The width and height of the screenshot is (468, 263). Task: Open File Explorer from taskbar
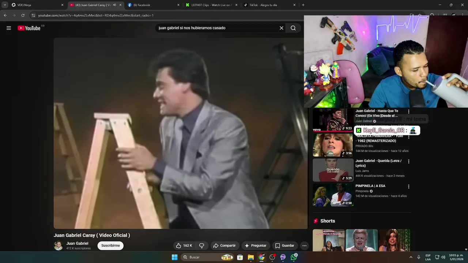pyautogui.click(x=251, y=257)
